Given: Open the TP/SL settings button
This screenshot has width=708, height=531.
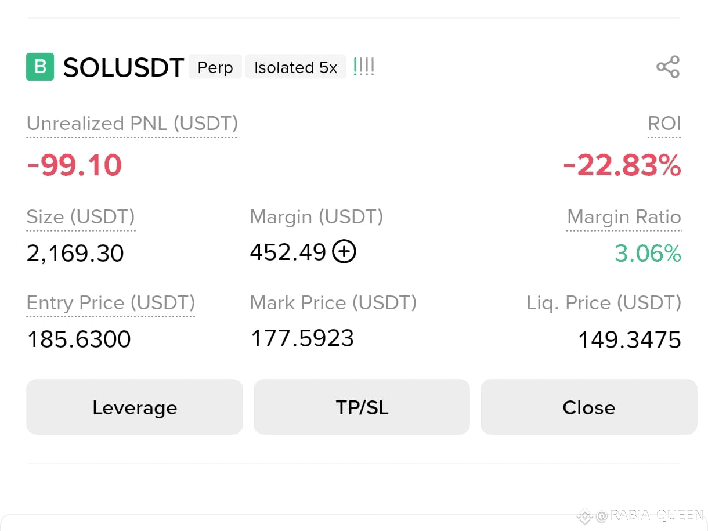Looking at the screenshot, I should (x=362, y=407).
